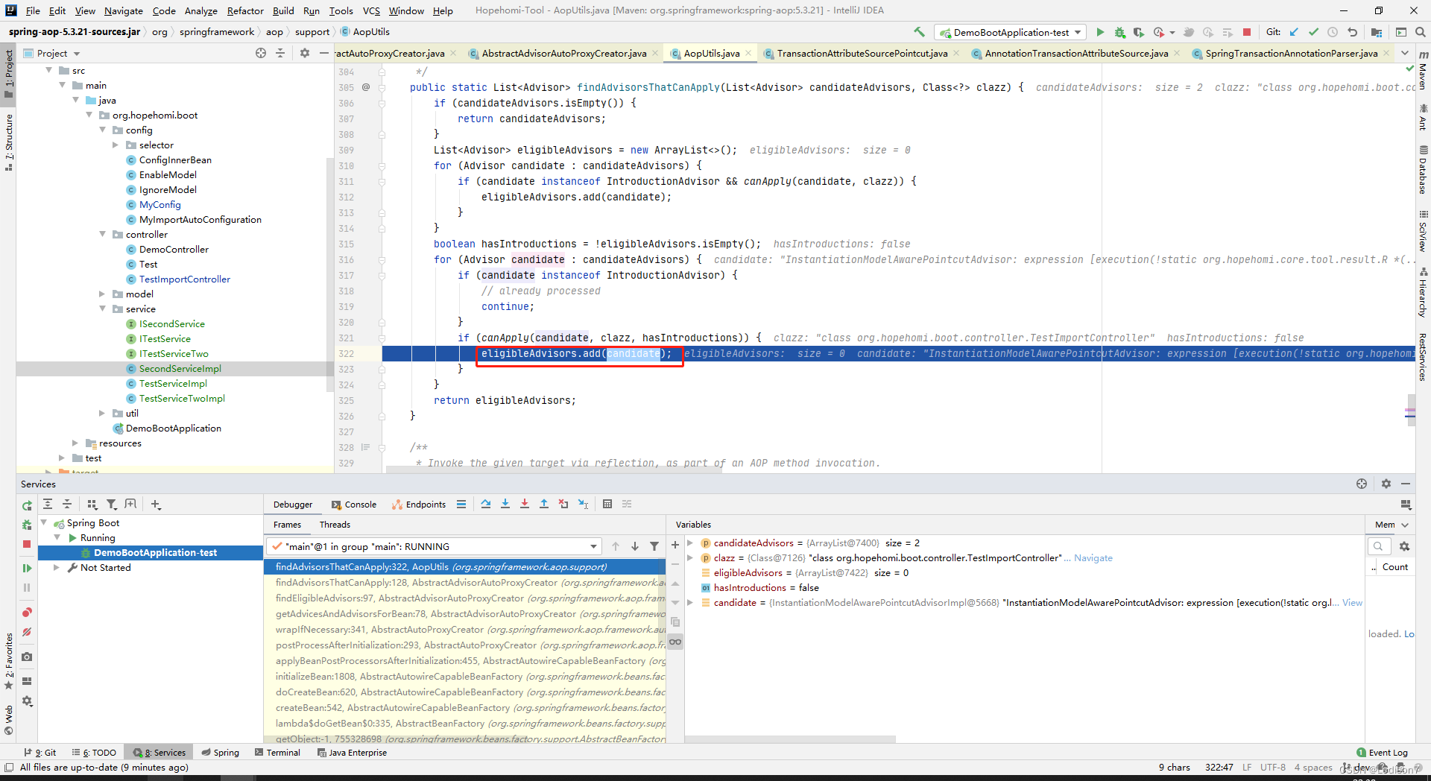Collapse the config folder in project tree

(103, 130)
